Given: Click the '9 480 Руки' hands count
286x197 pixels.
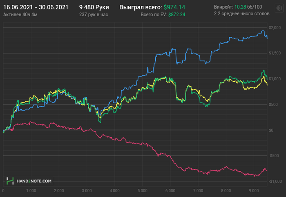Looking at the screenshot, I should coord(94,7).
